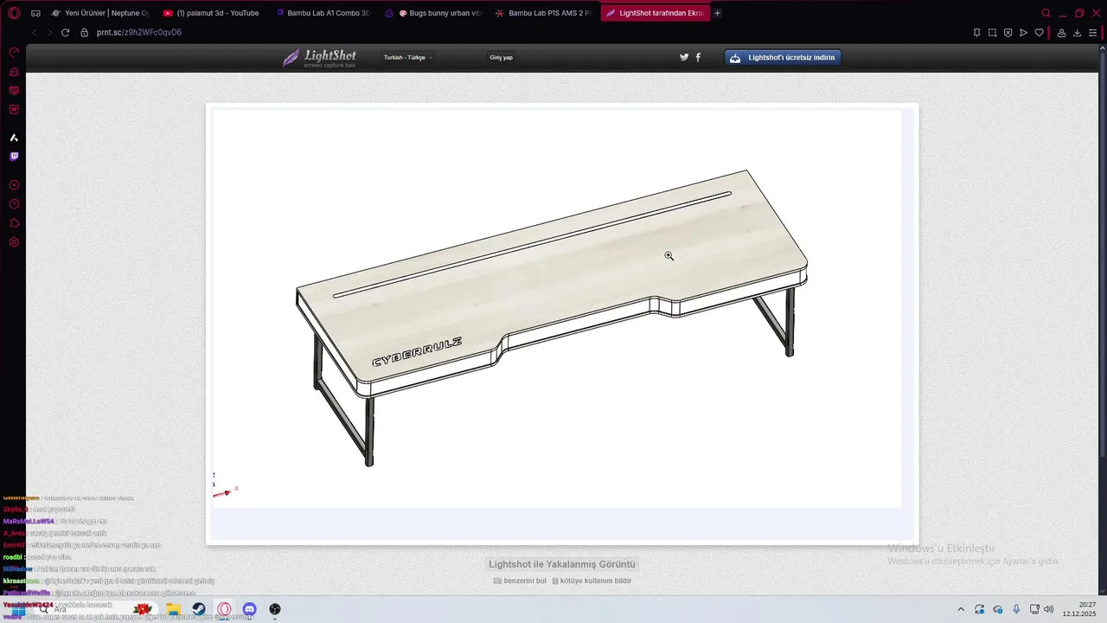
Task: Select the LightShot tarafından Ekran tab
Action: coord(656,13)
